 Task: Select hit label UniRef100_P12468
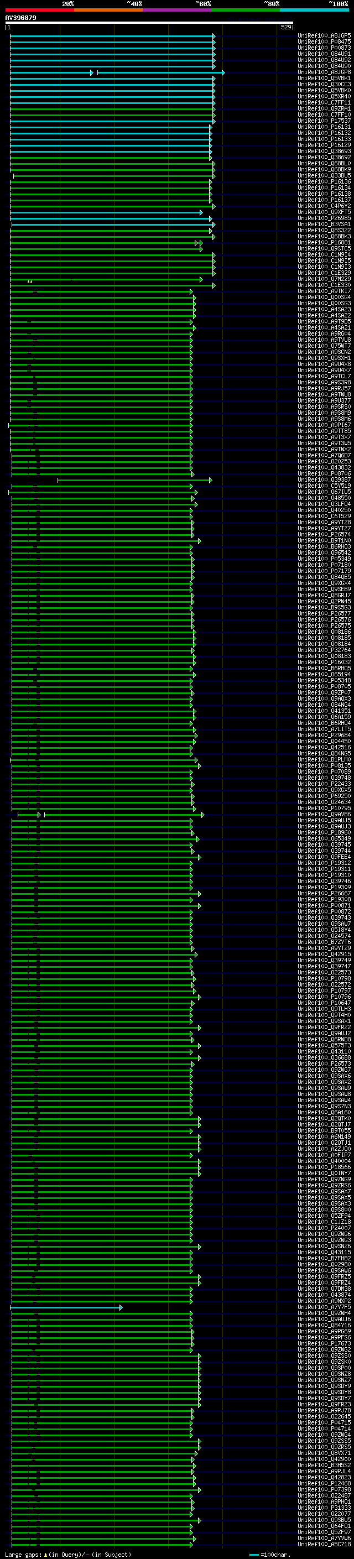tap(324, 1483)
